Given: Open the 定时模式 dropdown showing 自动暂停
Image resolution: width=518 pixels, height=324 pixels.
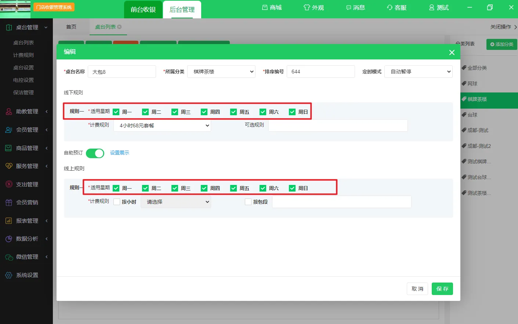Looking at the screenshot, I should [418, 72].
